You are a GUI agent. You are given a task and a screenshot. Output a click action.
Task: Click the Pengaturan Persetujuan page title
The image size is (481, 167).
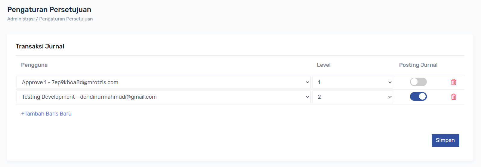tap(49, 10)
